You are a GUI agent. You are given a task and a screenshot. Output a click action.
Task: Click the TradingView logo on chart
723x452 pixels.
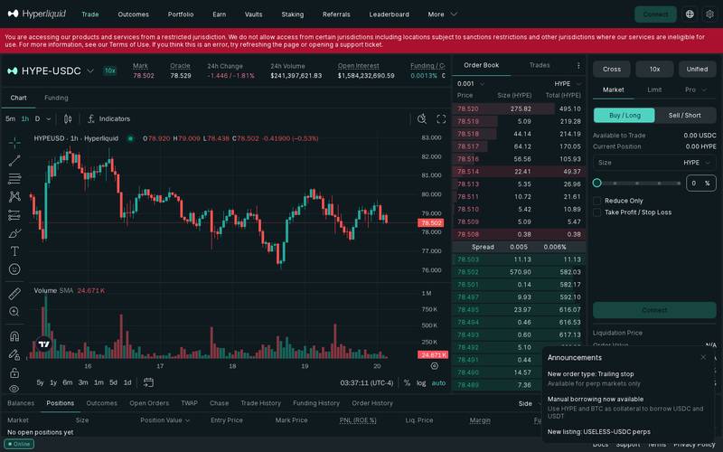43,344
